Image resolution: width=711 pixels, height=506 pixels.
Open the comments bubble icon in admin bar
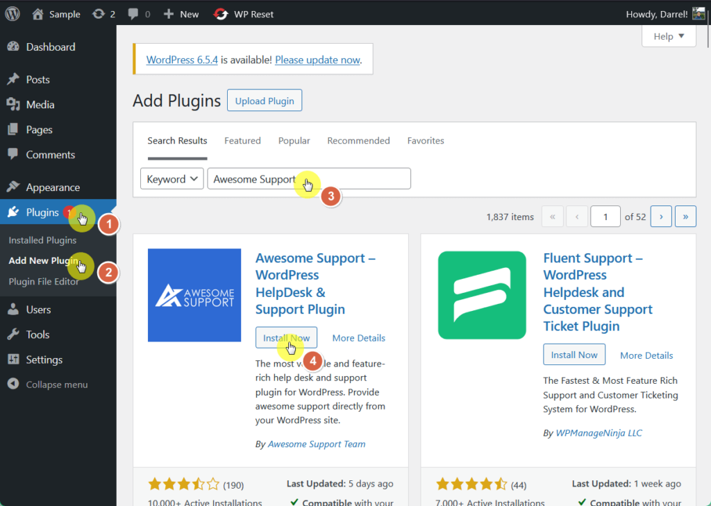(133, 14)
